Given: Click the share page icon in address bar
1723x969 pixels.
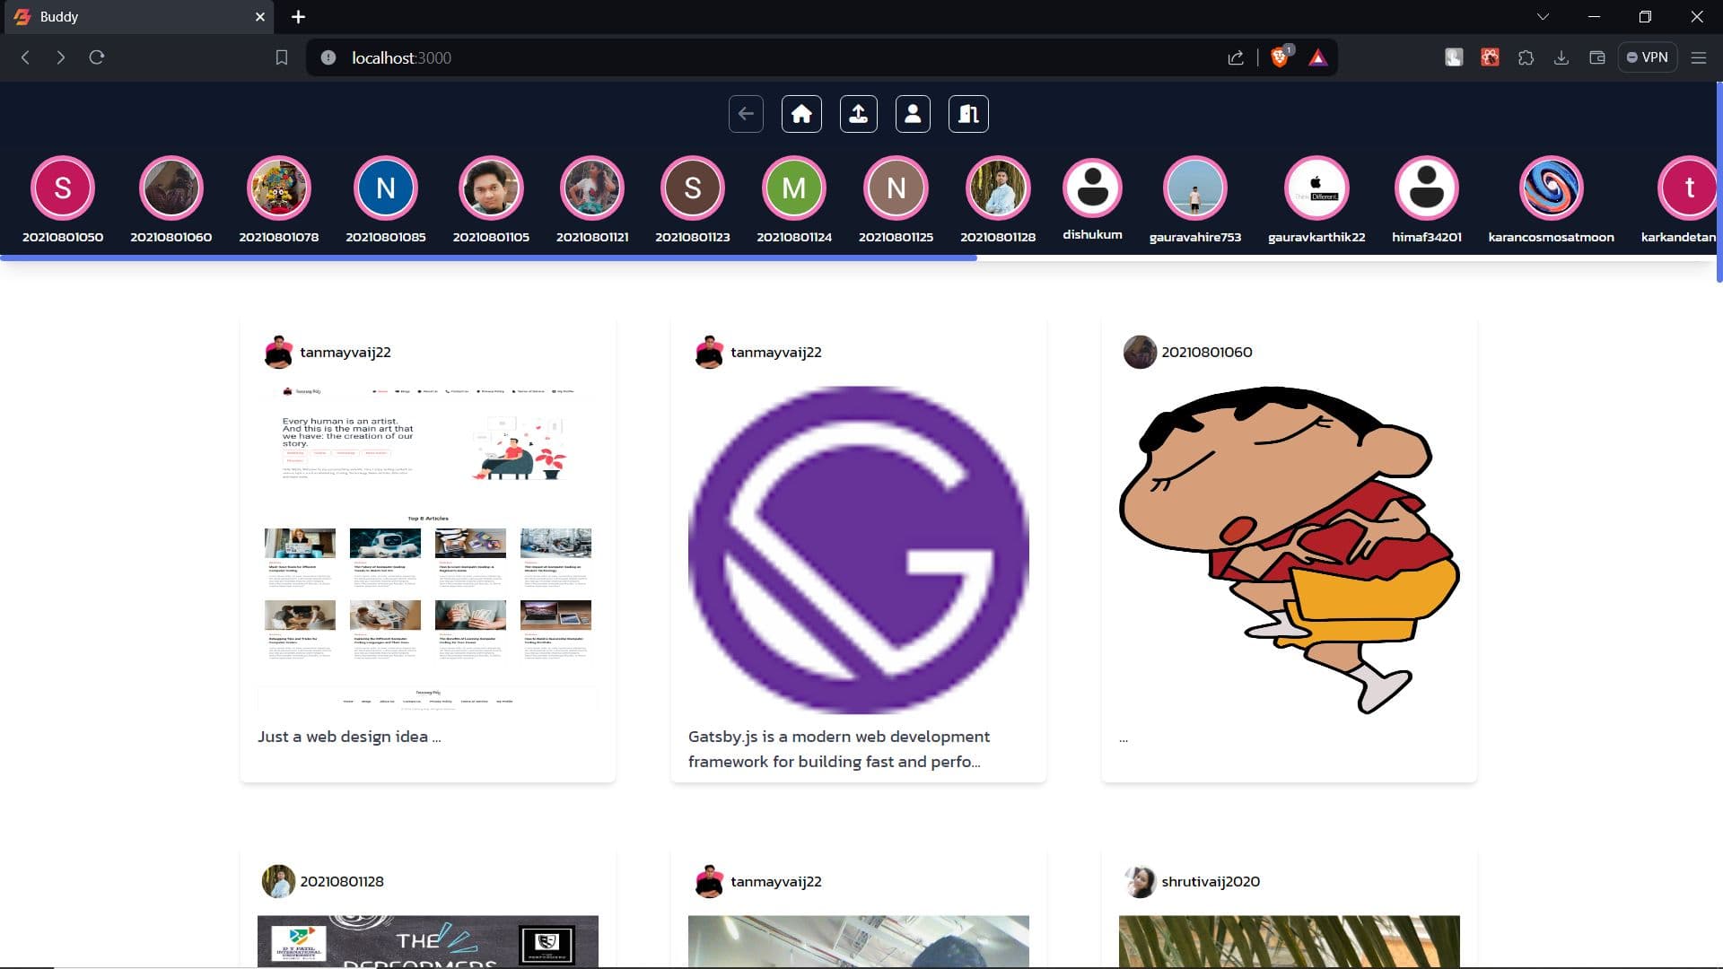Looking at the screenshot, I should point(1236,57).
